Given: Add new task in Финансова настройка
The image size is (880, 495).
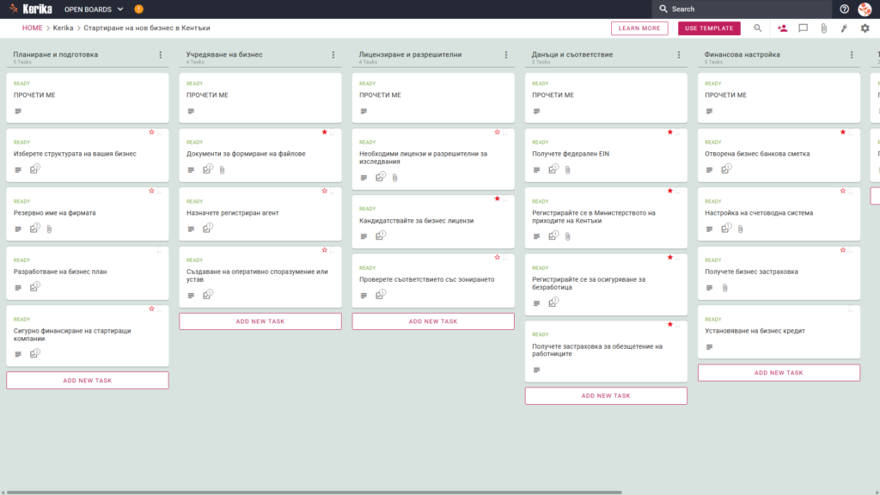Looking at the screenshot, I should (779, 373).
